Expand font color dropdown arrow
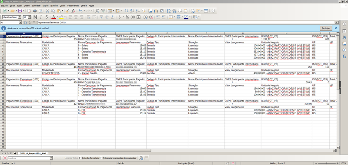Screen dimensions: 348x165 pos(57,17)
